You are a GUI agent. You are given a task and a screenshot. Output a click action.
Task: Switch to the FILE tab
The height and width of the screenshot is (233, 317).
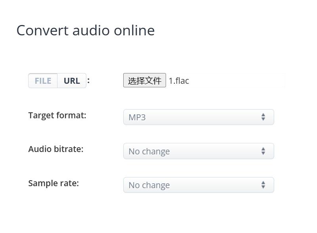42,81
